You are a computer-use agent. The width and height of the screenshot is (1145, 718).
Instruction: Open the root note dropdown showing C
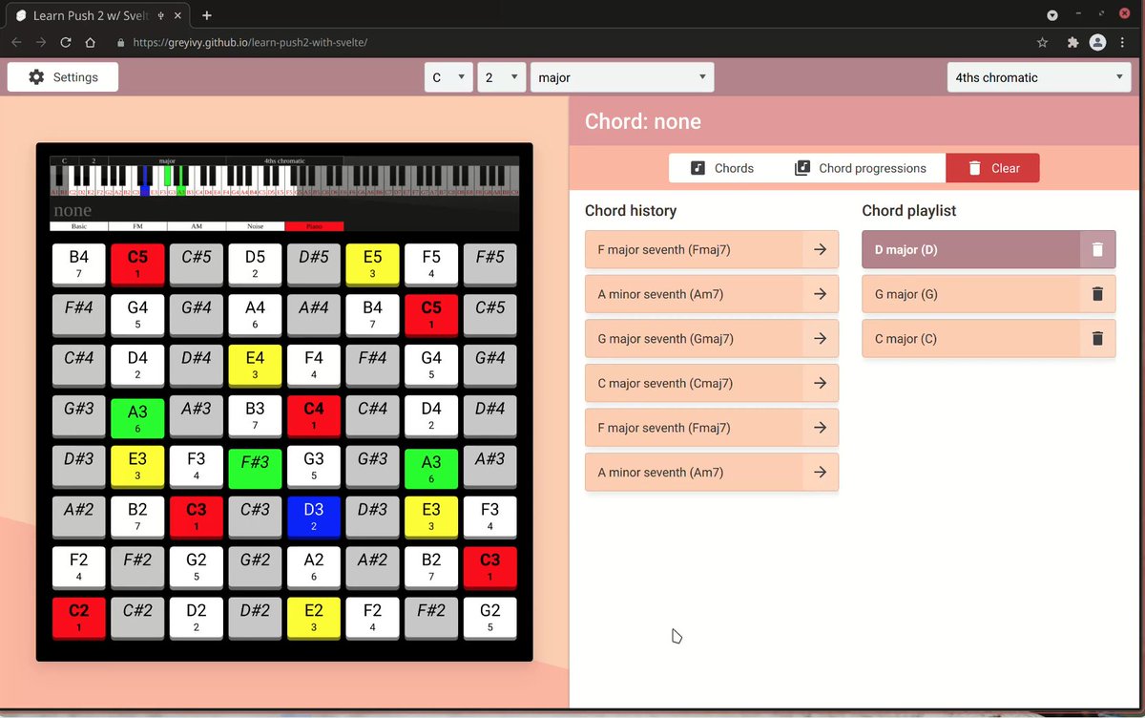(448, 77)
